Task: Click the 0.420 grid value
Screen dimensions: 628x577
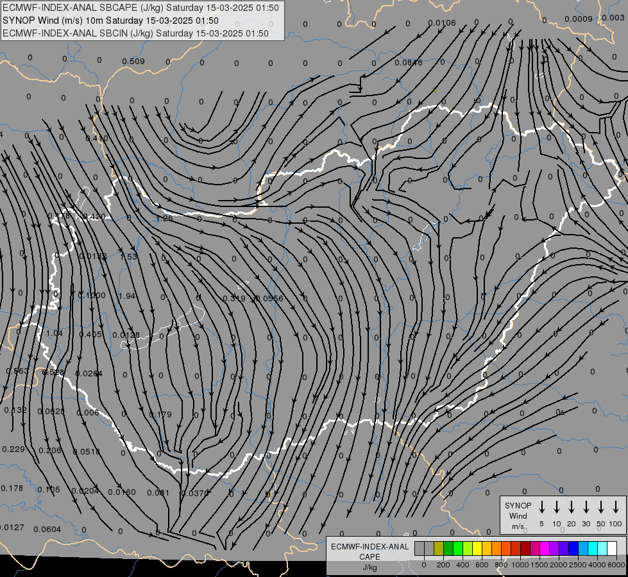Action: [94, 217]
